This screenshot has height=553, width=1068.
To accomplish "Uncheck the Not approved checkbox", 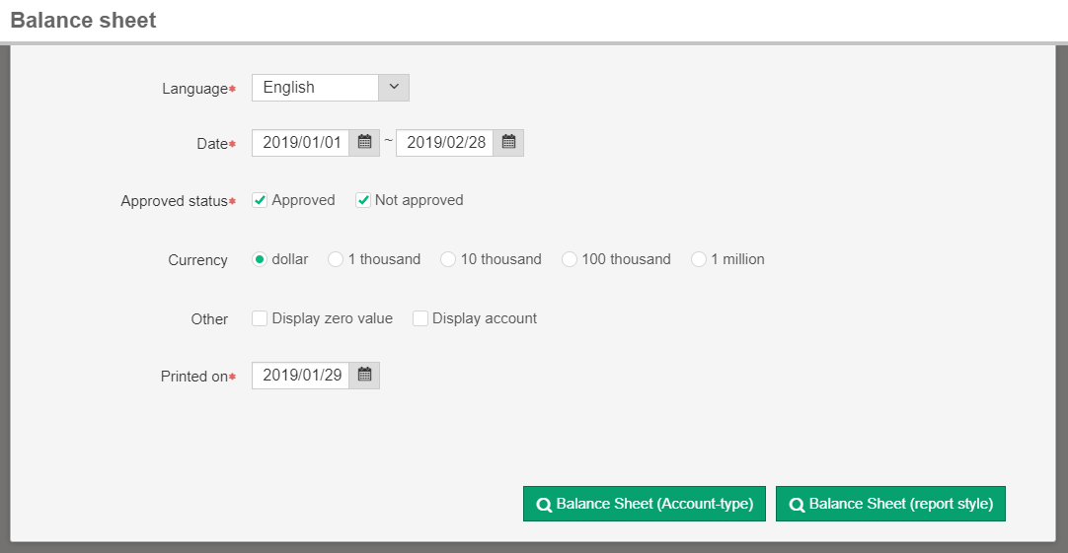I will pyautogui.click(x=363, y=200).
